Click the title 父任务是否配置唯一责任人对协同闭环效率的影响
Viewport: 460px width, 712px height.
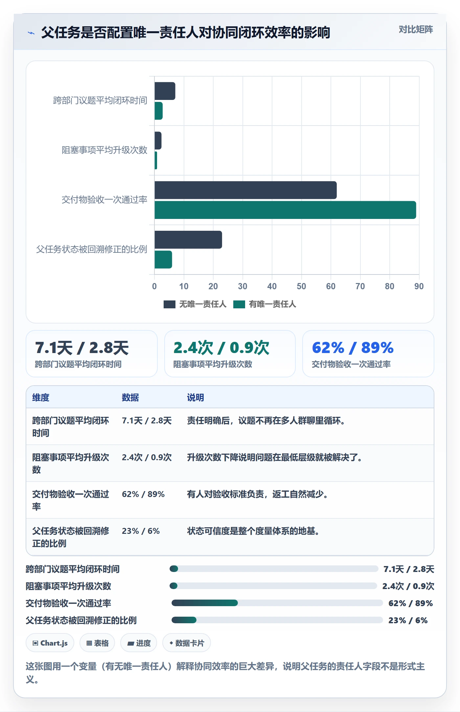tap(186, 33)
